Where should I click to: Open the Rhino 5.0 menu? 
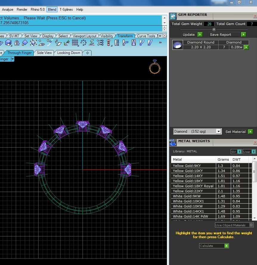coord(38,10)
